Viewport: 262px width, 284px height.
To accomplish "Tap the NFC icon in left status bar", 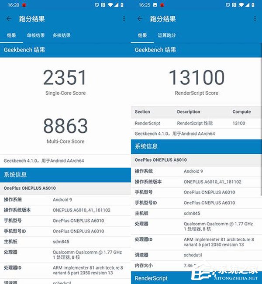I will [x=103, y=5].
